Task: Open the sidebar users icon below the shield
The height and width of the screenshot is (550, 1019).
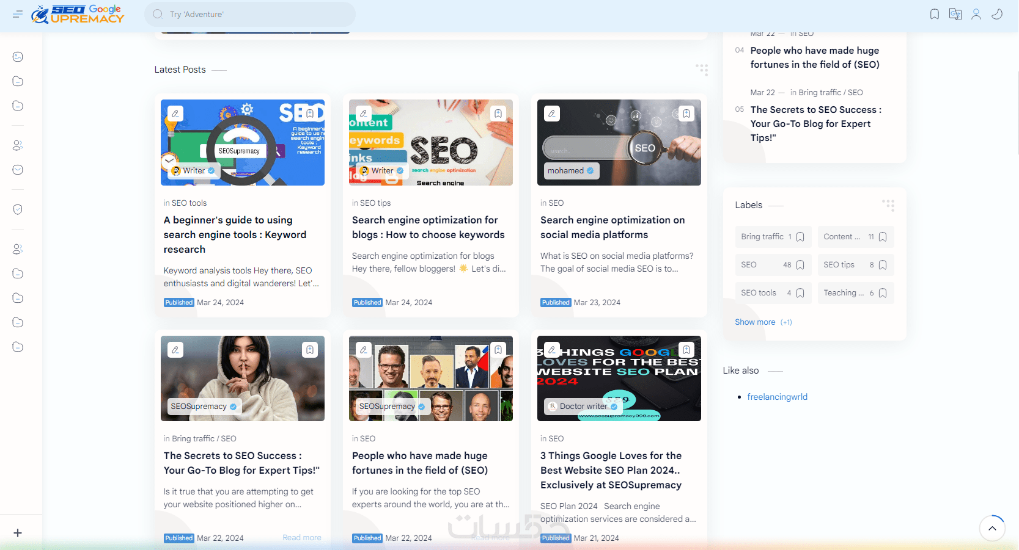Action: coord(18,249)
